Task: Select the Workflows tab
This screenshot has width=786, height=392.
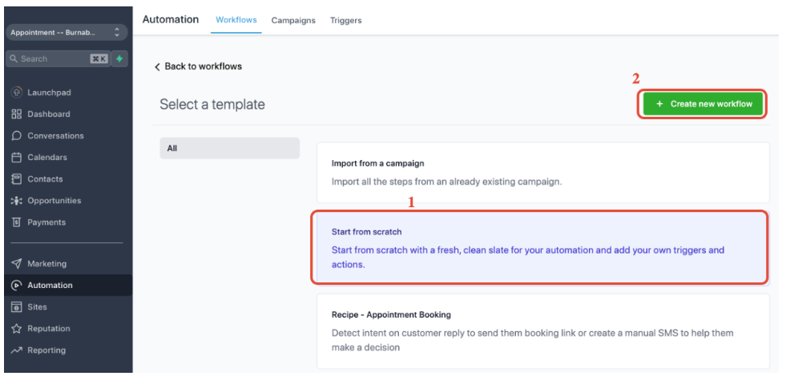Action: point(236,20)
